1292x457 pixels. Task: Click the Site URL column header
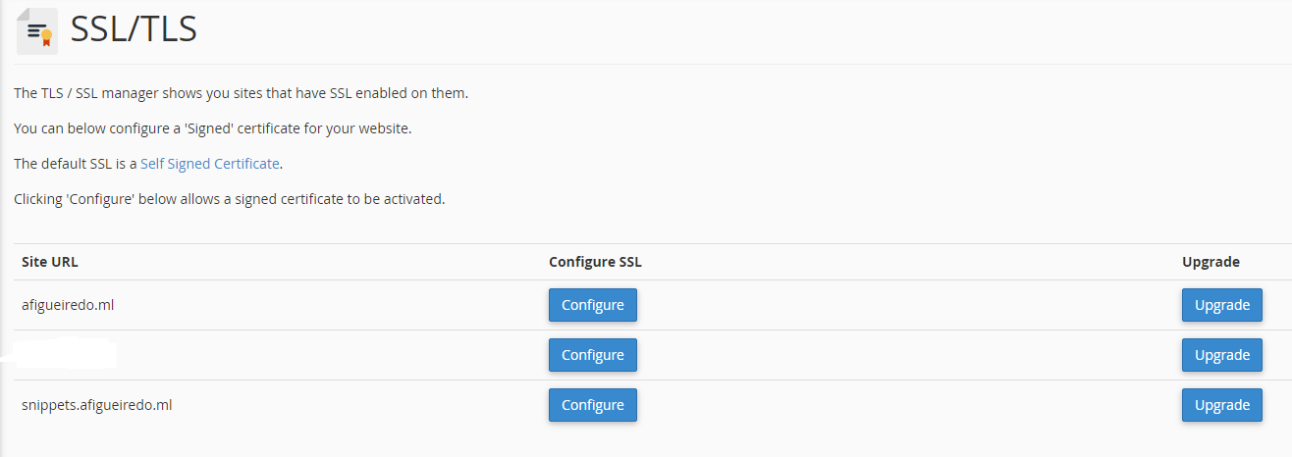point(50,262)
